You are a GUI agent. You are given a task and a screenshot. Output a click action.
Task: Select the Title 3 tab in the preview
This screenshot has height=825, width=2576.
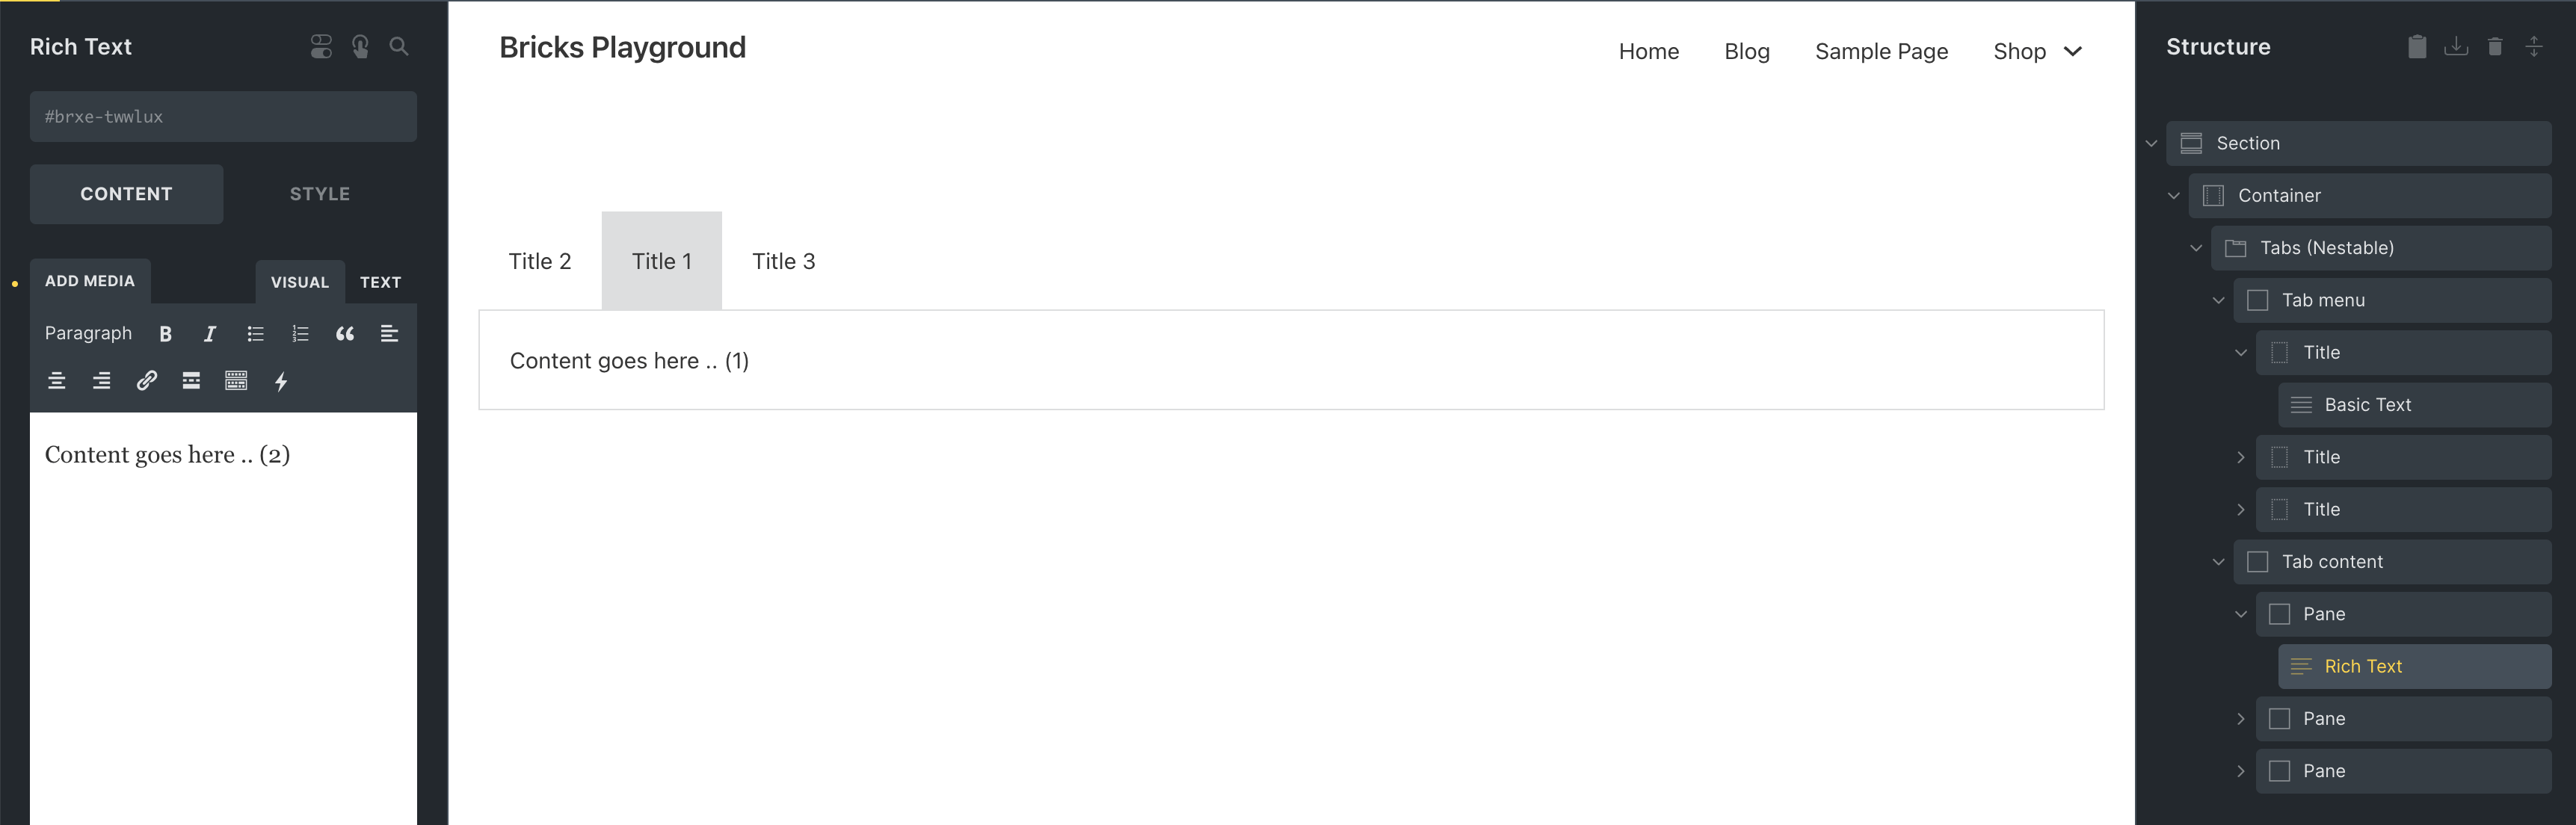click(x=784, y=260)
